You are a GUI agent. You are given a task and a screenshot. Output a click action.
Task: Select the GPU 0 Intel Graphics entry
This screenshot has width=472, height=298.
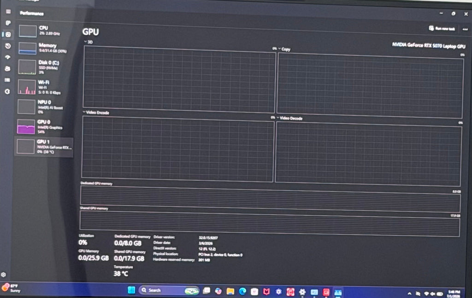44,126
